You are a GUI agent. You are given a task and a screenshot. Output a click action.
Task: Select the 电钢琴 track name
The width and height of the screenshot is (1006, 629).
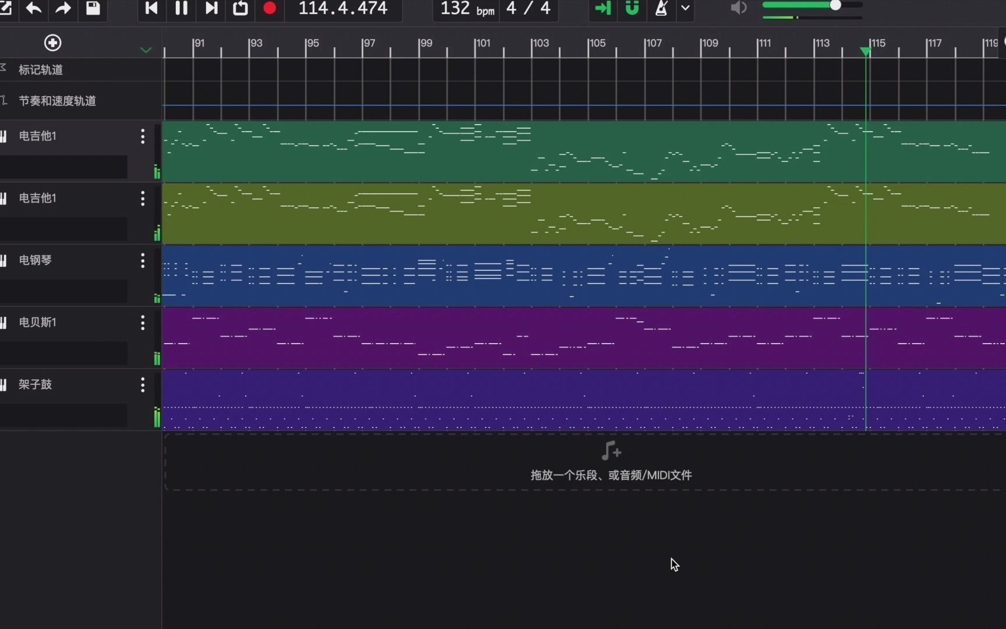click(x=35, y=260)
